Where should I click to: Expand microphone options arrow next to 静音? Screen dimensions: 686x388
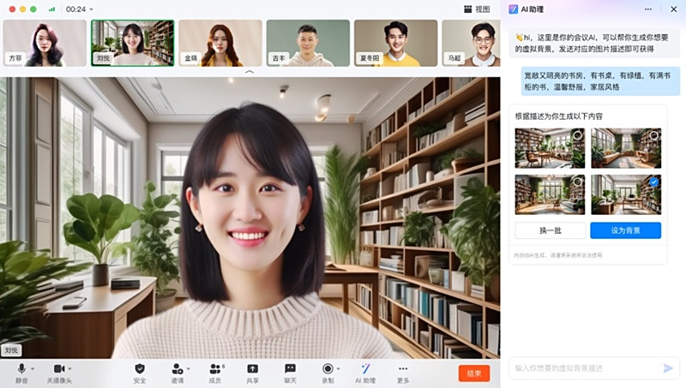[32, 368]
